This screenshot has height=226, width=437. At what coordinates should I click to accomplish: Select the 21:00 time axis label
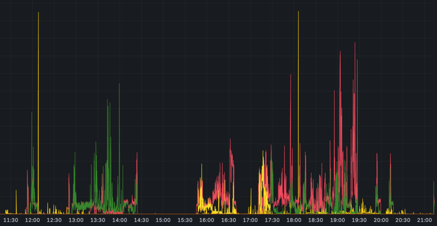[424, 220]
